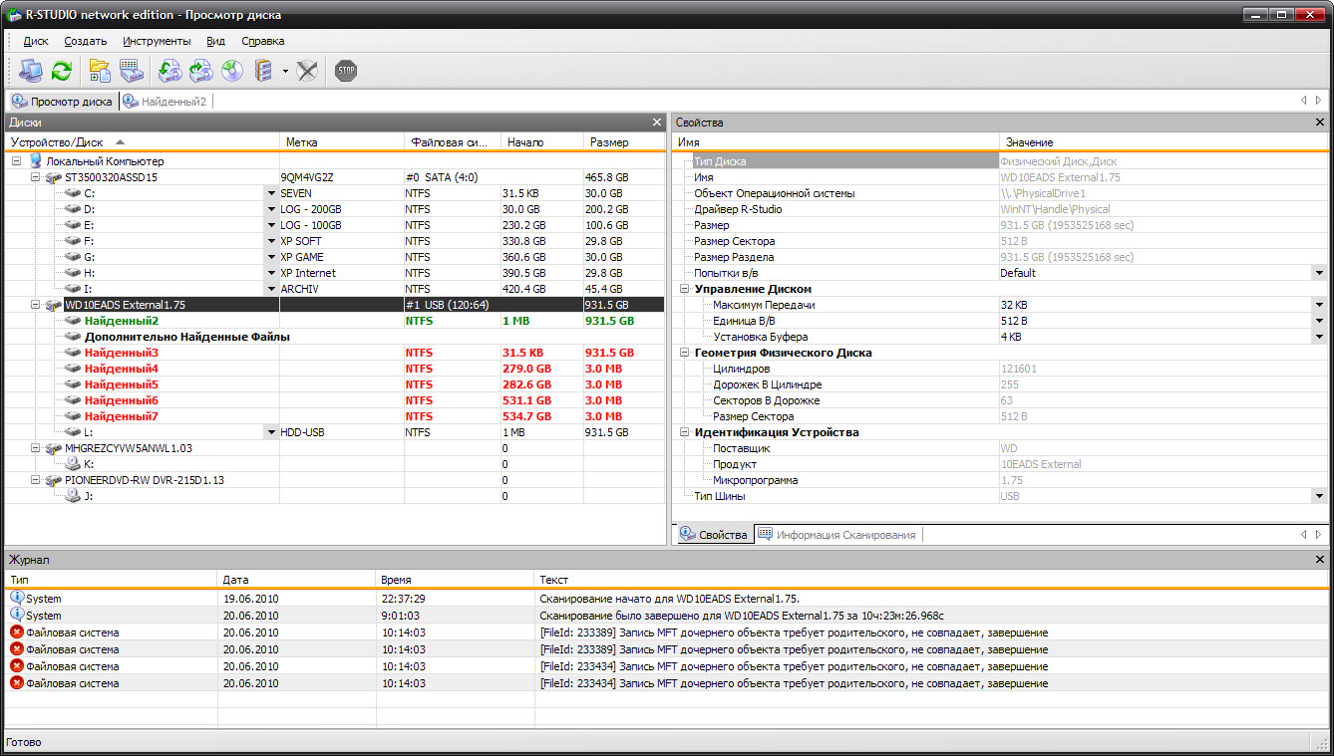This screenshot has width=1334, height=756.
Task: Click the info icon on the 22:37:29 log entry
Action: [x=17, y=599]
